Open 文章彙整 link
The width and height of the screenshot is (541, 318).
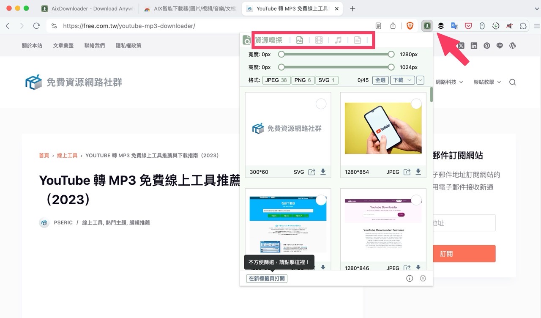point(63,46)
